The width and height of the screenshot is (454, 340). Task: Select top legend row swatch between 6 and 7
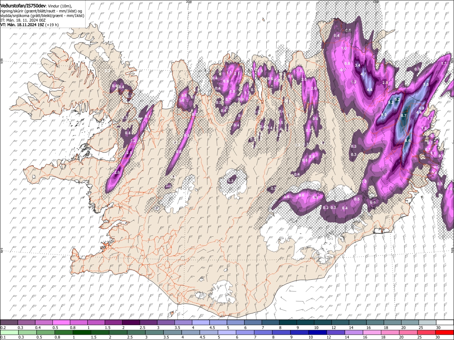(x=253, y=322)
